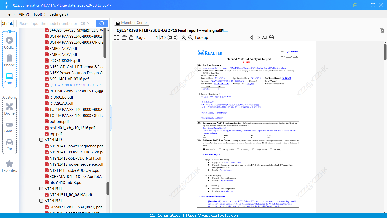Click the Lookup text field

229,38
